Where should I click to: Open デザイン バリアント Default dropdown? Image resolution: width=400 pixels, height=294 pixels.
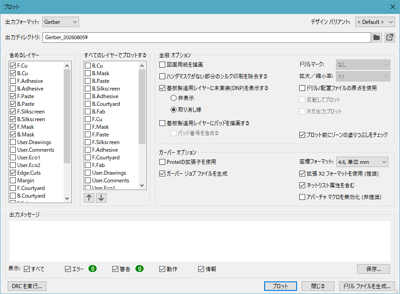point(375,22)
